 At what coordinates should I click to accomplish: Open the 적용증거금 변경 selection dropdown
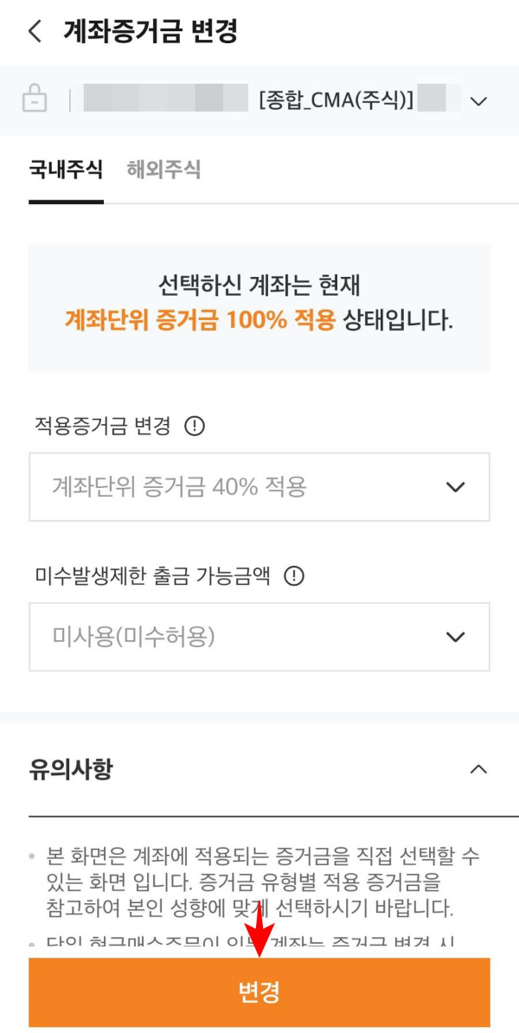click(x=259, y=486)
